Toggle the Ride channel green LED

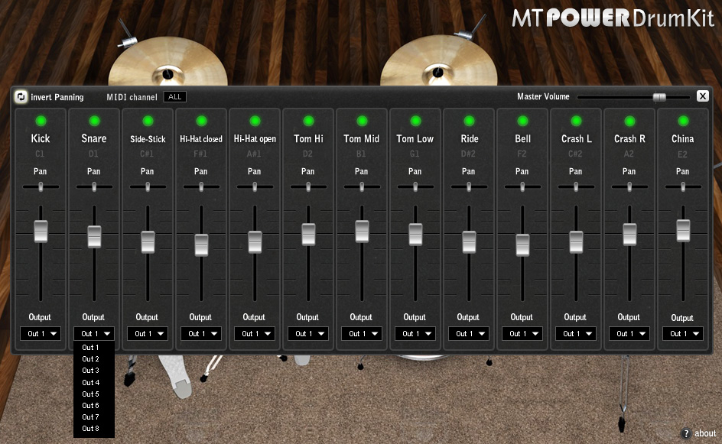point(469,121)
